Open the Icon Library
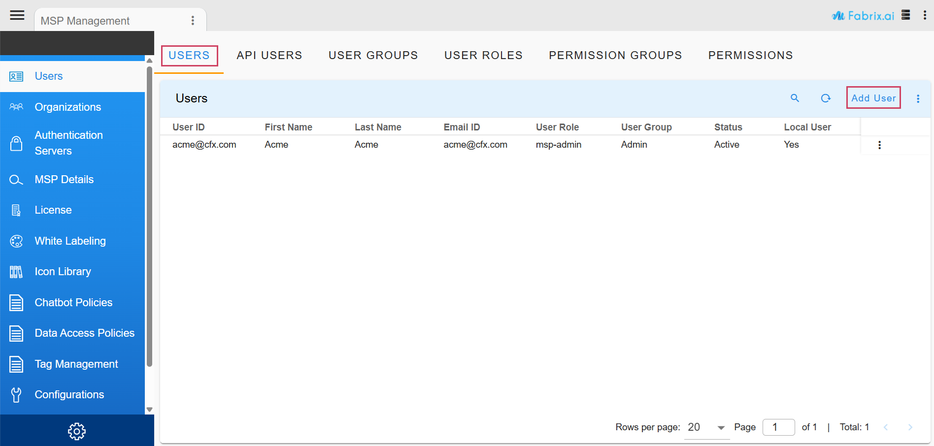The width and height of the screenshot is (934, 446). tap(63, 271)
